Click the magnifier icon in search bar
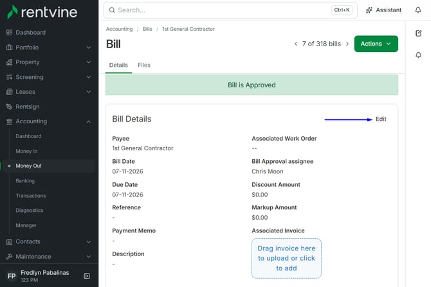Image resolution: width=431 pixels, height=287 pixels. [x=112, y=10]
